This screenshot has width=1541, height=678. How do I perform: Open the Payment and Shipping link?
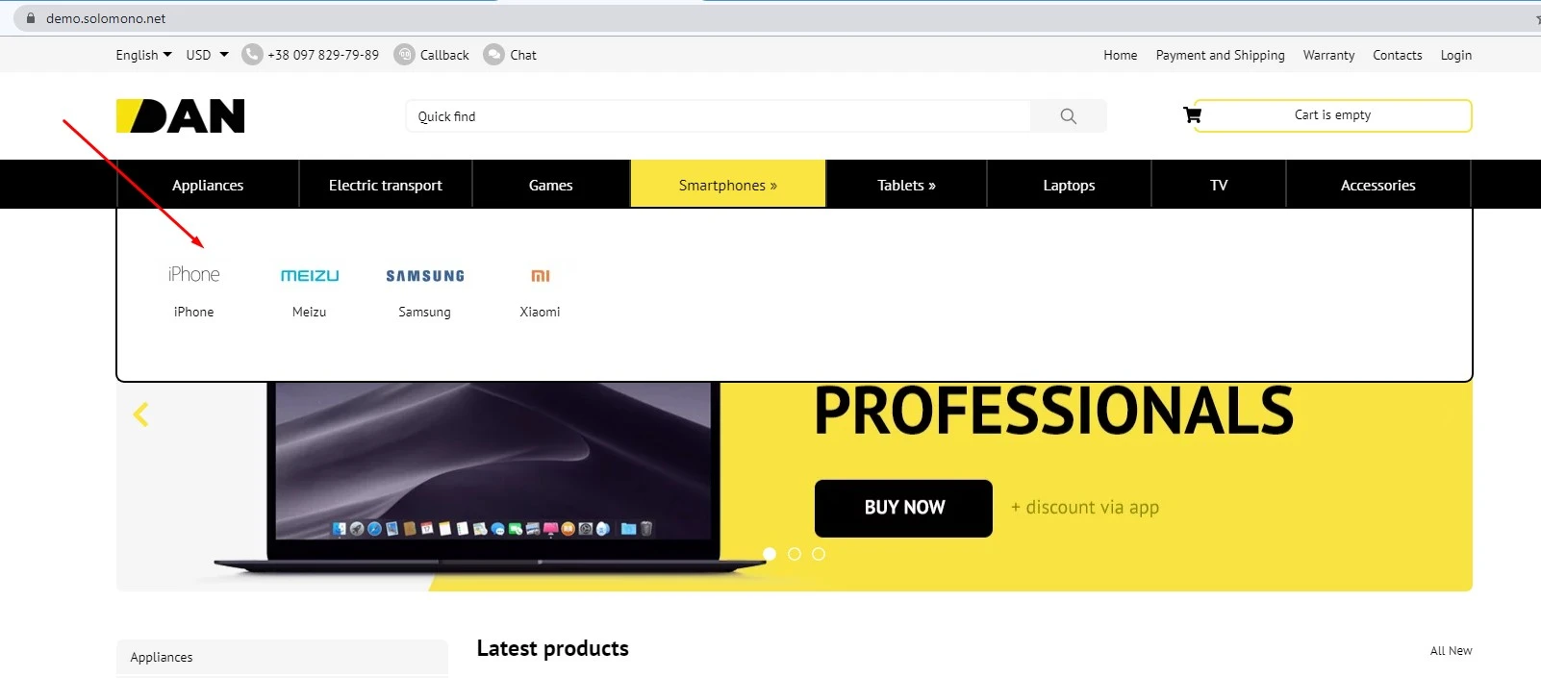[1220, 55]
